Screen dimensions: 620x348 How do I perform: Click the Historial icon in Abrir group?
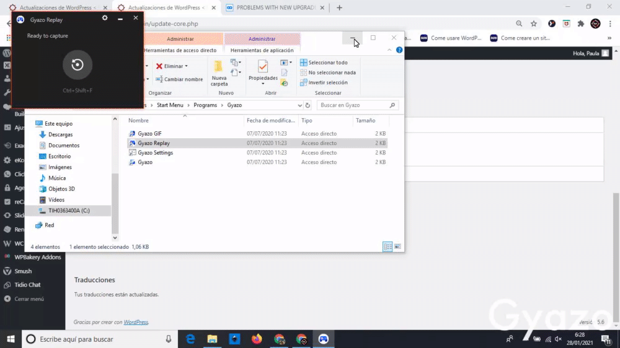click(x=285, y=82)
